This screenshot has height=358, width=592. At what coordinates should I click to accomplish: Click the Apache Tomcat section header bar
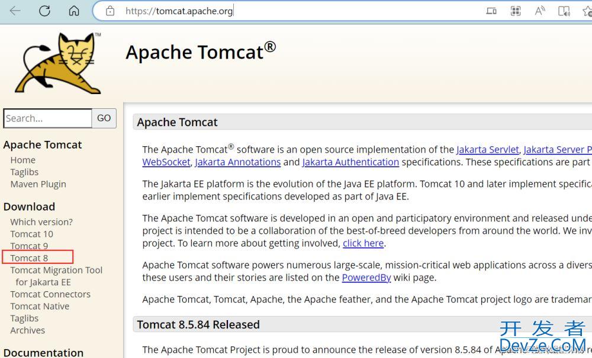(362, 122)
